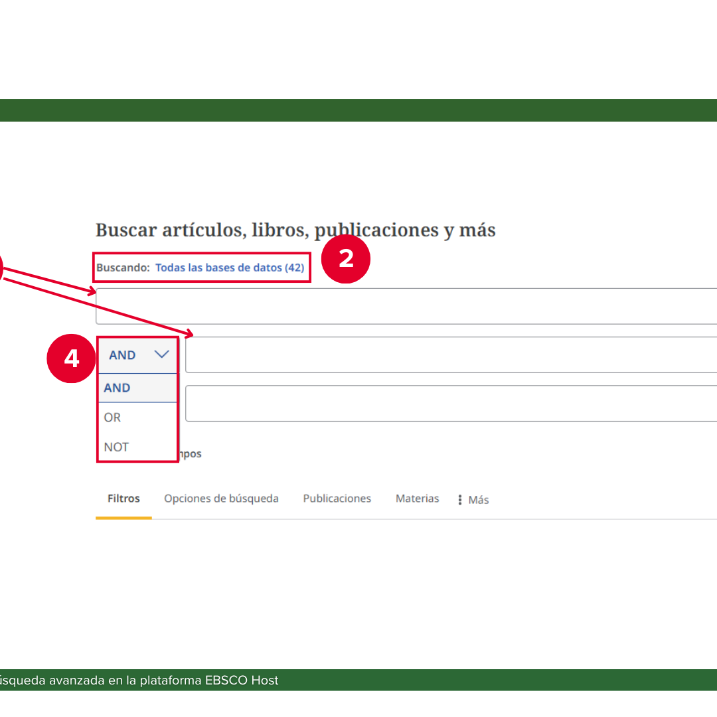Click the second search term box
The height and width of the screenshot is (717, 717).
[x=432, y=355]
